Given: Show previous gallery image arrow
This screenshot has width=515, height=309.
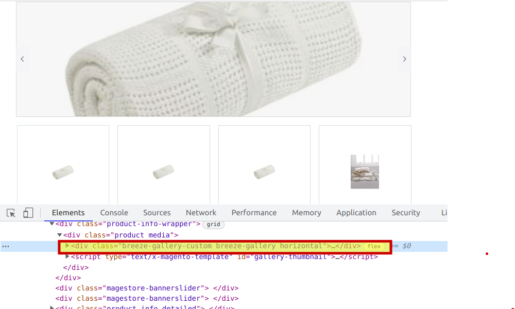Looking at the screenshot, I should [22, 59].
